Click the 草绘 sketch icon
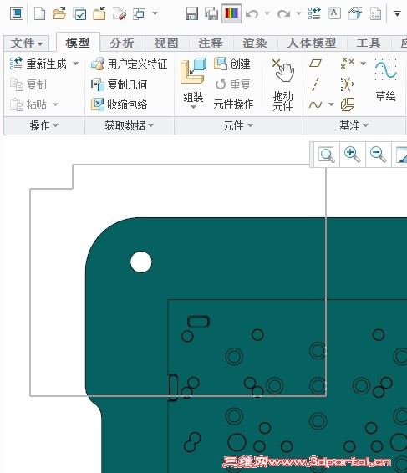 coord(385,70)
